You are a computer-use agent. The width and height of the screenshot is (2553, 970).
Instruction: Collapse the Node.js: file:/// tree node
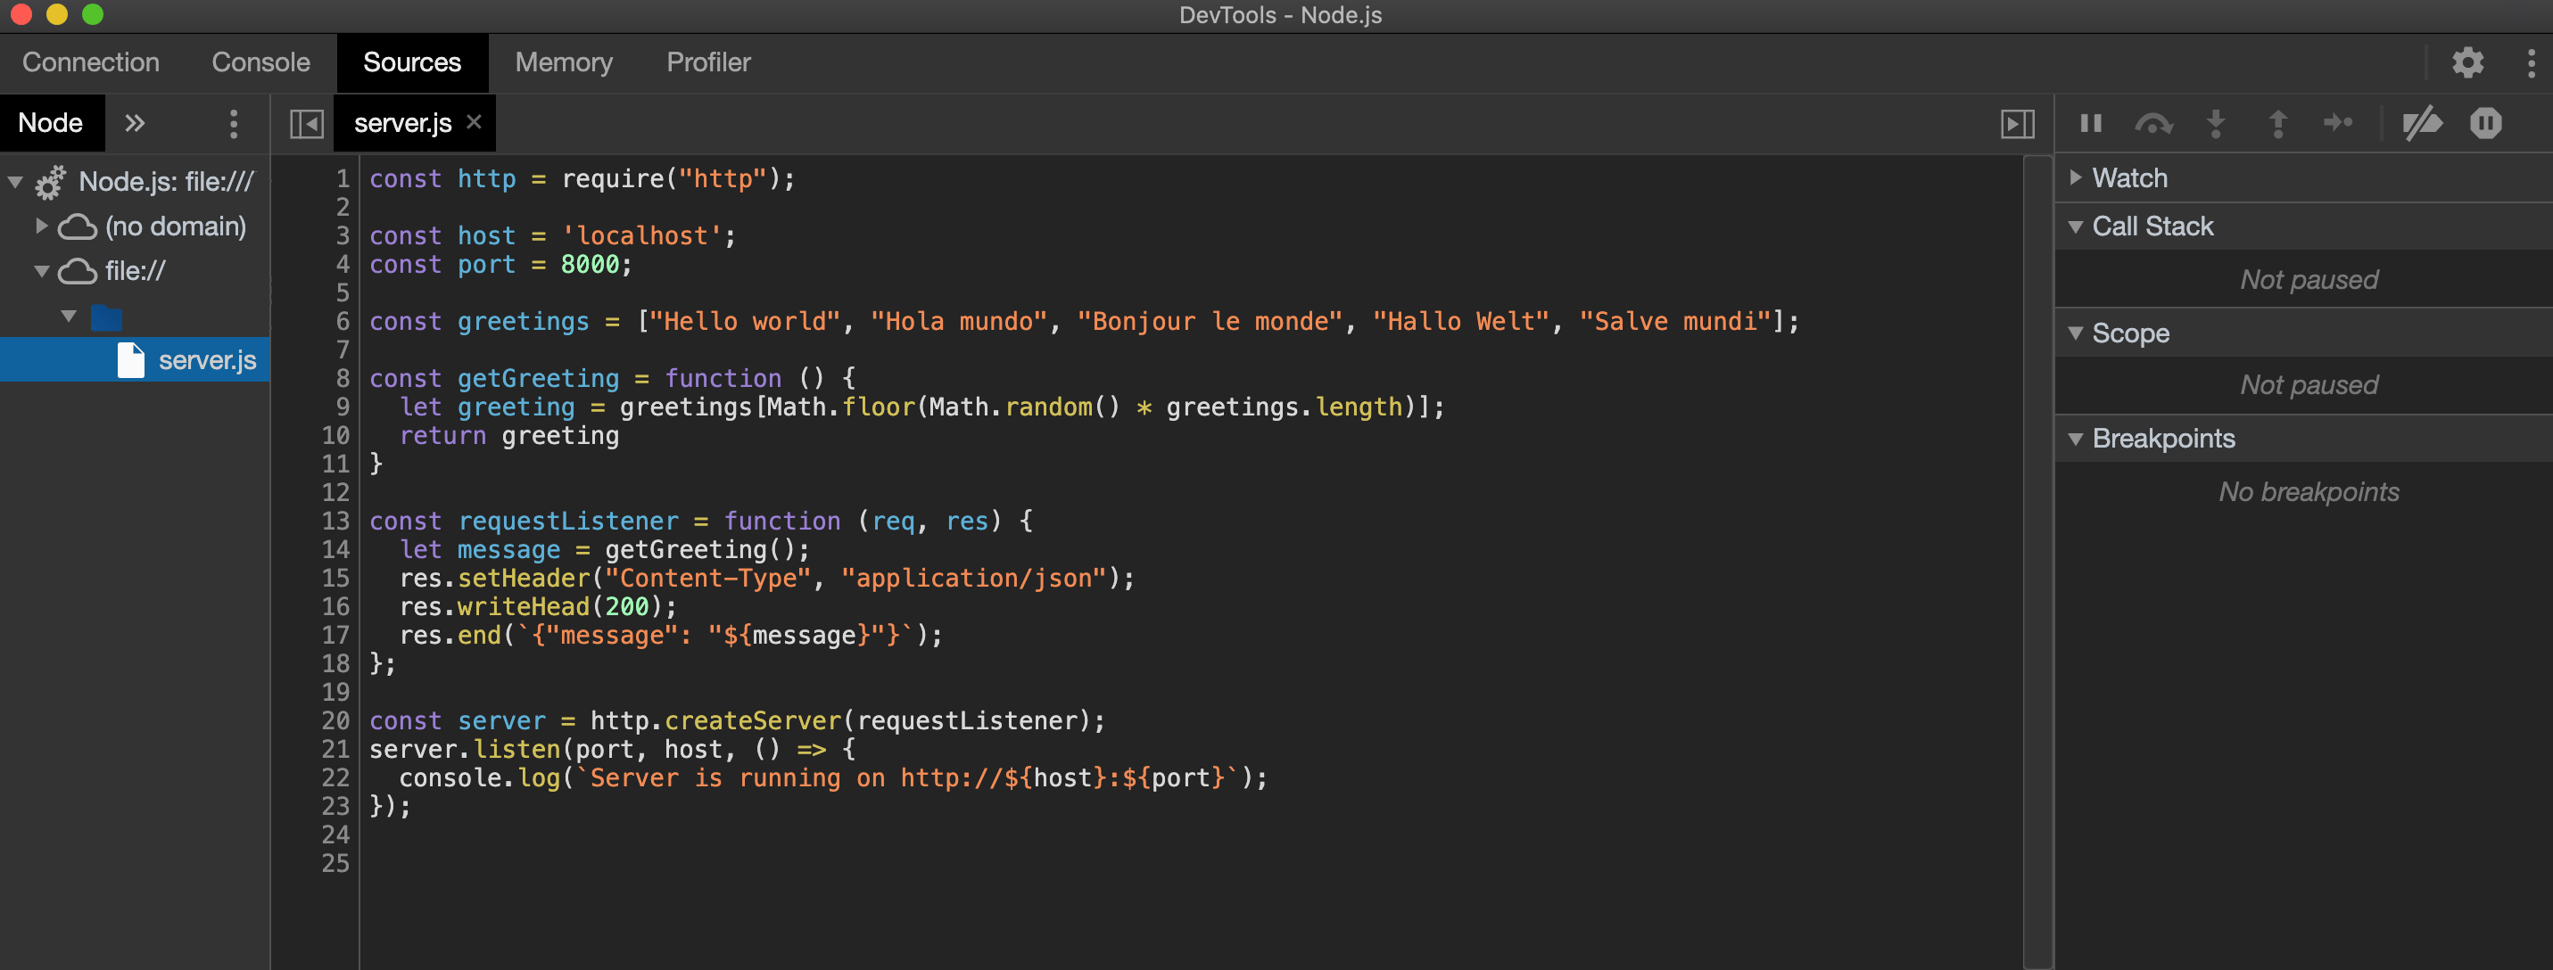(x=16, y=182)
